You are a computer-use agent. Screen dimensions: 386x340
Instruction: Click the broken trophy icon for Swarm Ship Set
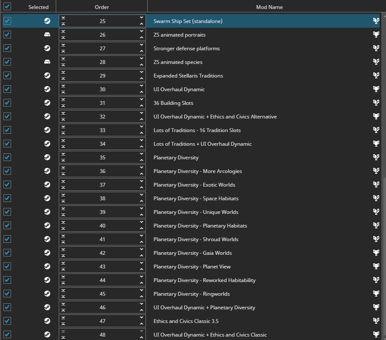[376, 21]
